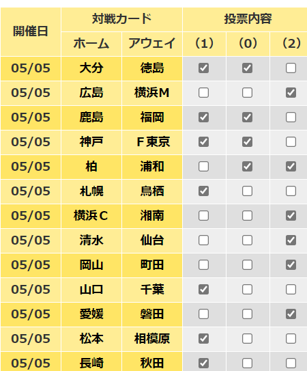Check away win (2) for 大分 vs 徳島
The width and height of the screenshot is (307, 371).
[291, 68]
